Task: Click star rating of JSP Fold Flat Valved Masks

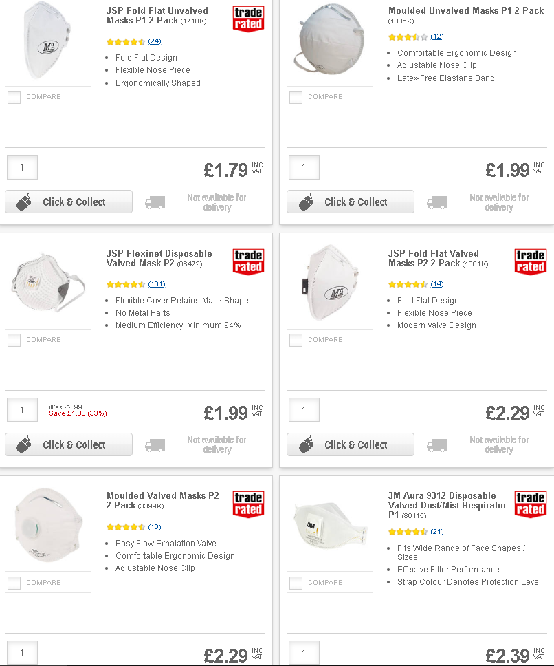Action: pyautogui.click(x=408, y=284)
